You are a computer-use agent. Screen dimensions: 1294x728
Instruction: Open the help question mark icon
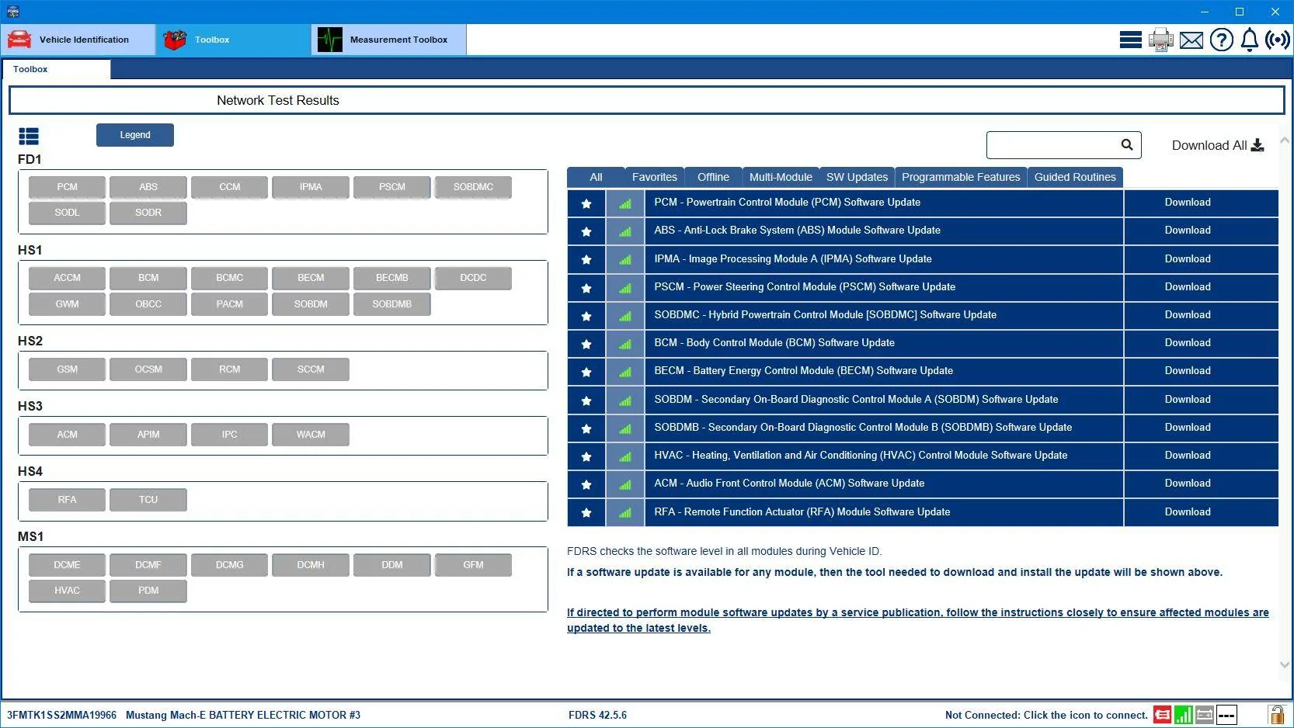[1221, 40]
